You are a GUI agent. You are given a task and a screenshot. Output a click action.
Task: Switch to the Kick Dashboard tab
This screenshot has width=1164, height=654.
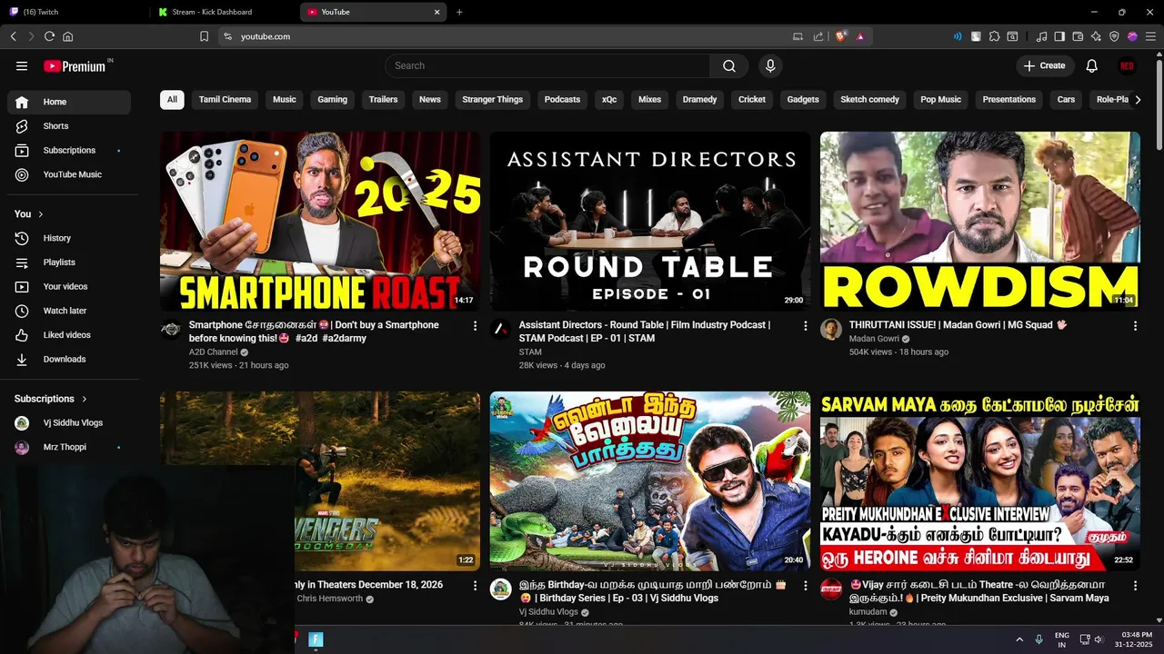click(x=223, y=12)
